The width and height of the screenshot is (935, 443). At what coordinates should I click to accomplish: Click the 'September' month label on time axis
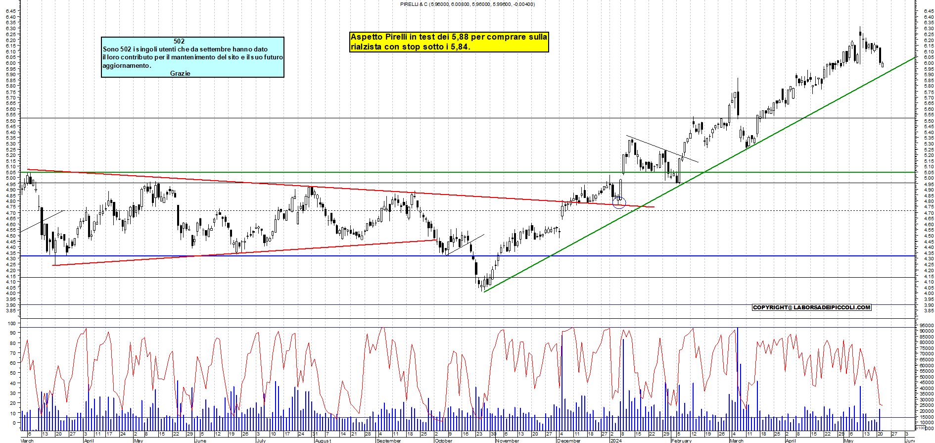(389, 441)
